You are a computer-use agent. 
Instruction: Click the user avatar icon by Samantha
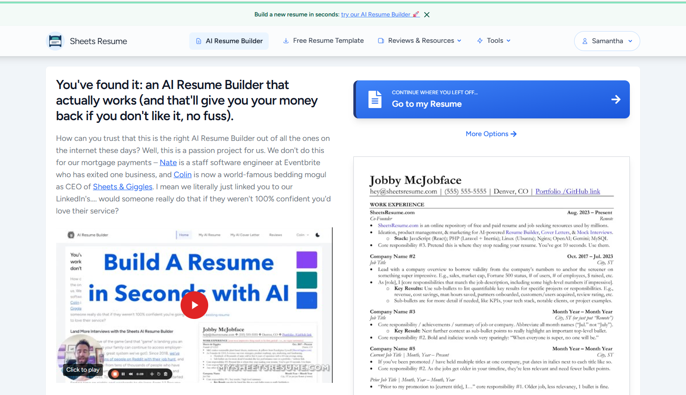point(585,41)
